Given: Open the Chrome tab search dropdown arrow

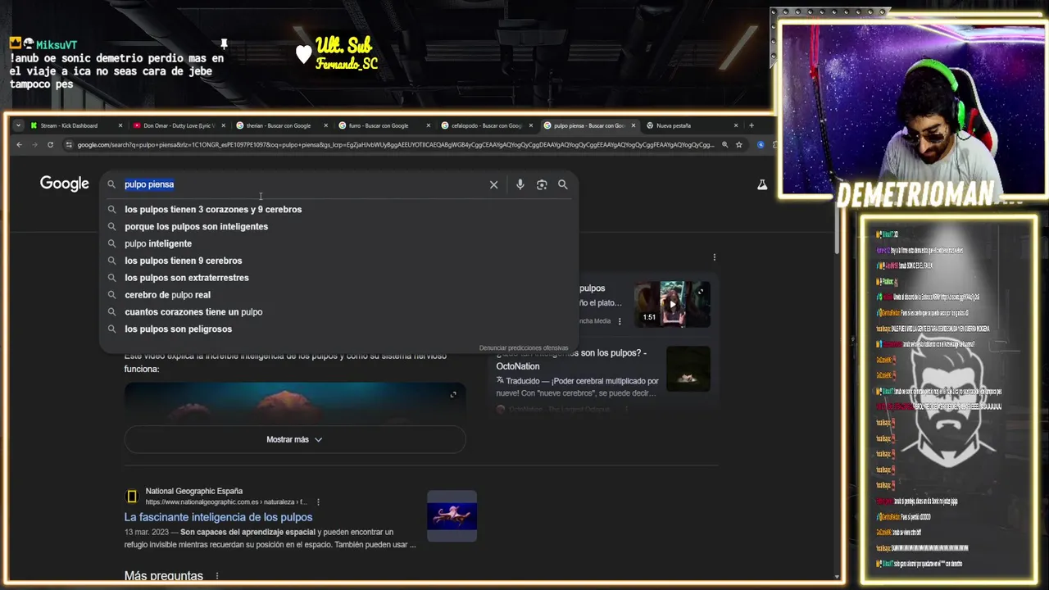Looking at the screenshot, I should [x=18, y=125].
